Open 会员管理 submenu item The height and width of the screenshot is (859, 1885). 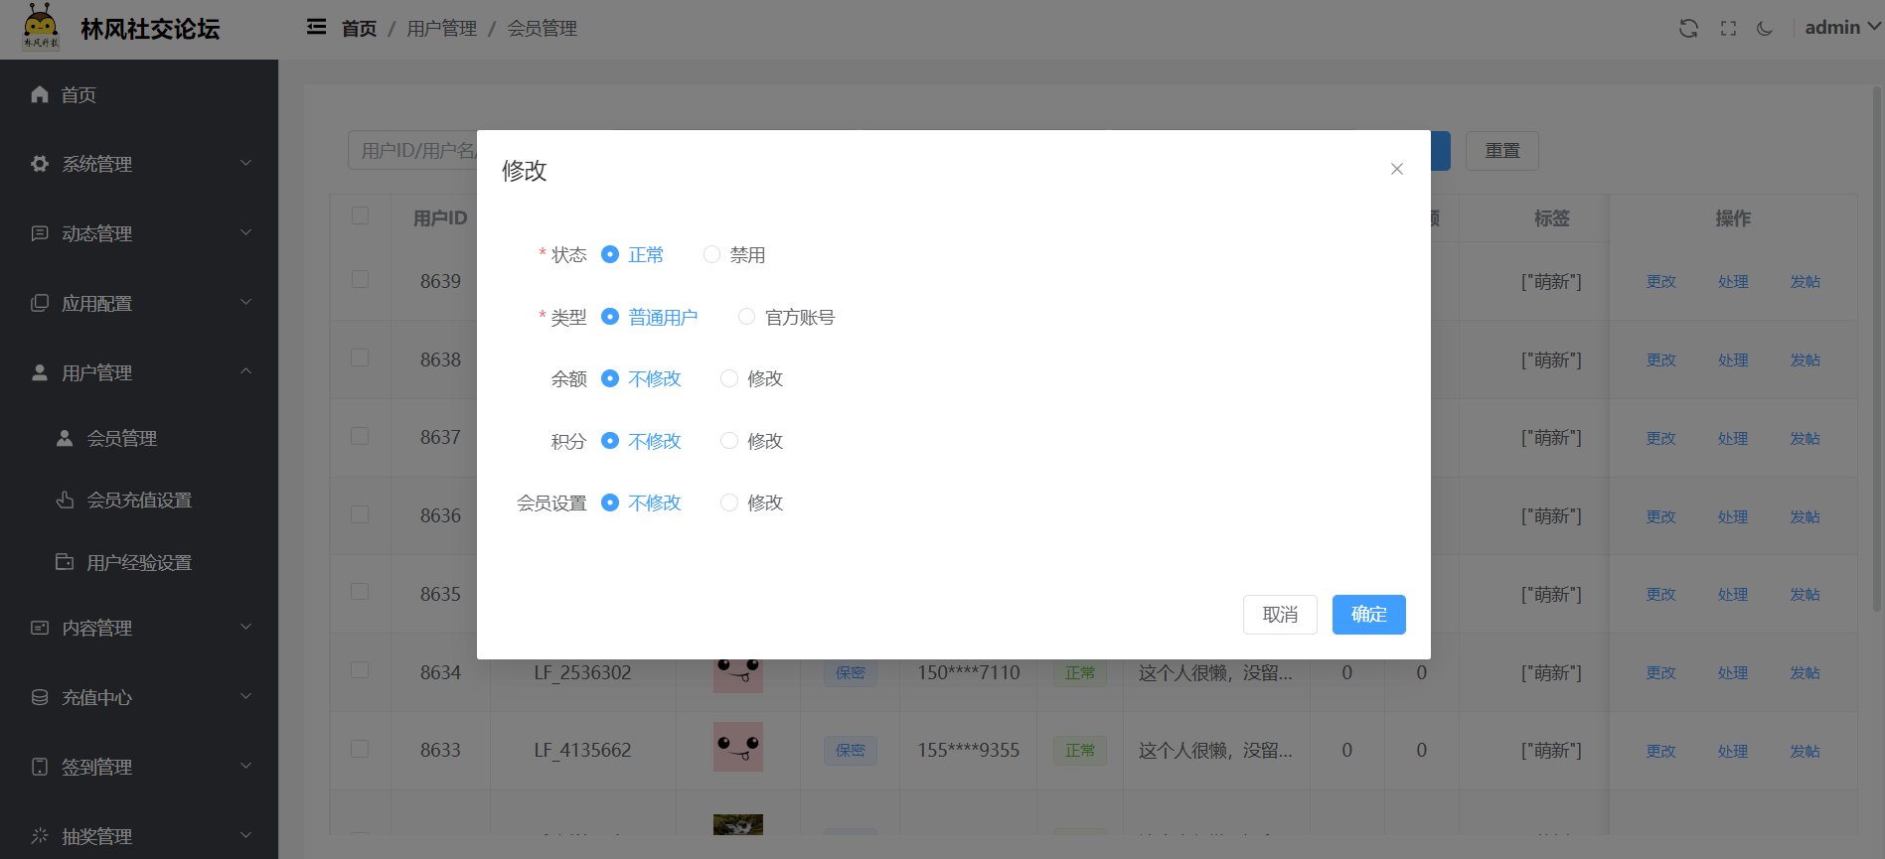[x=139, y=438]
